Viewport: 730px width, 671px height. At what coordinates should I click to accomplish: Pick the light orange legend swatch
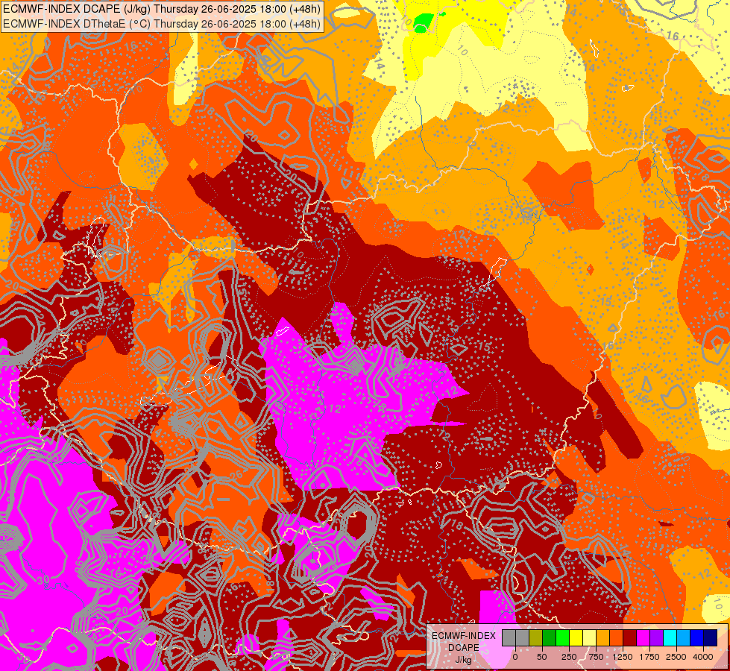click(x=603, y=638)
